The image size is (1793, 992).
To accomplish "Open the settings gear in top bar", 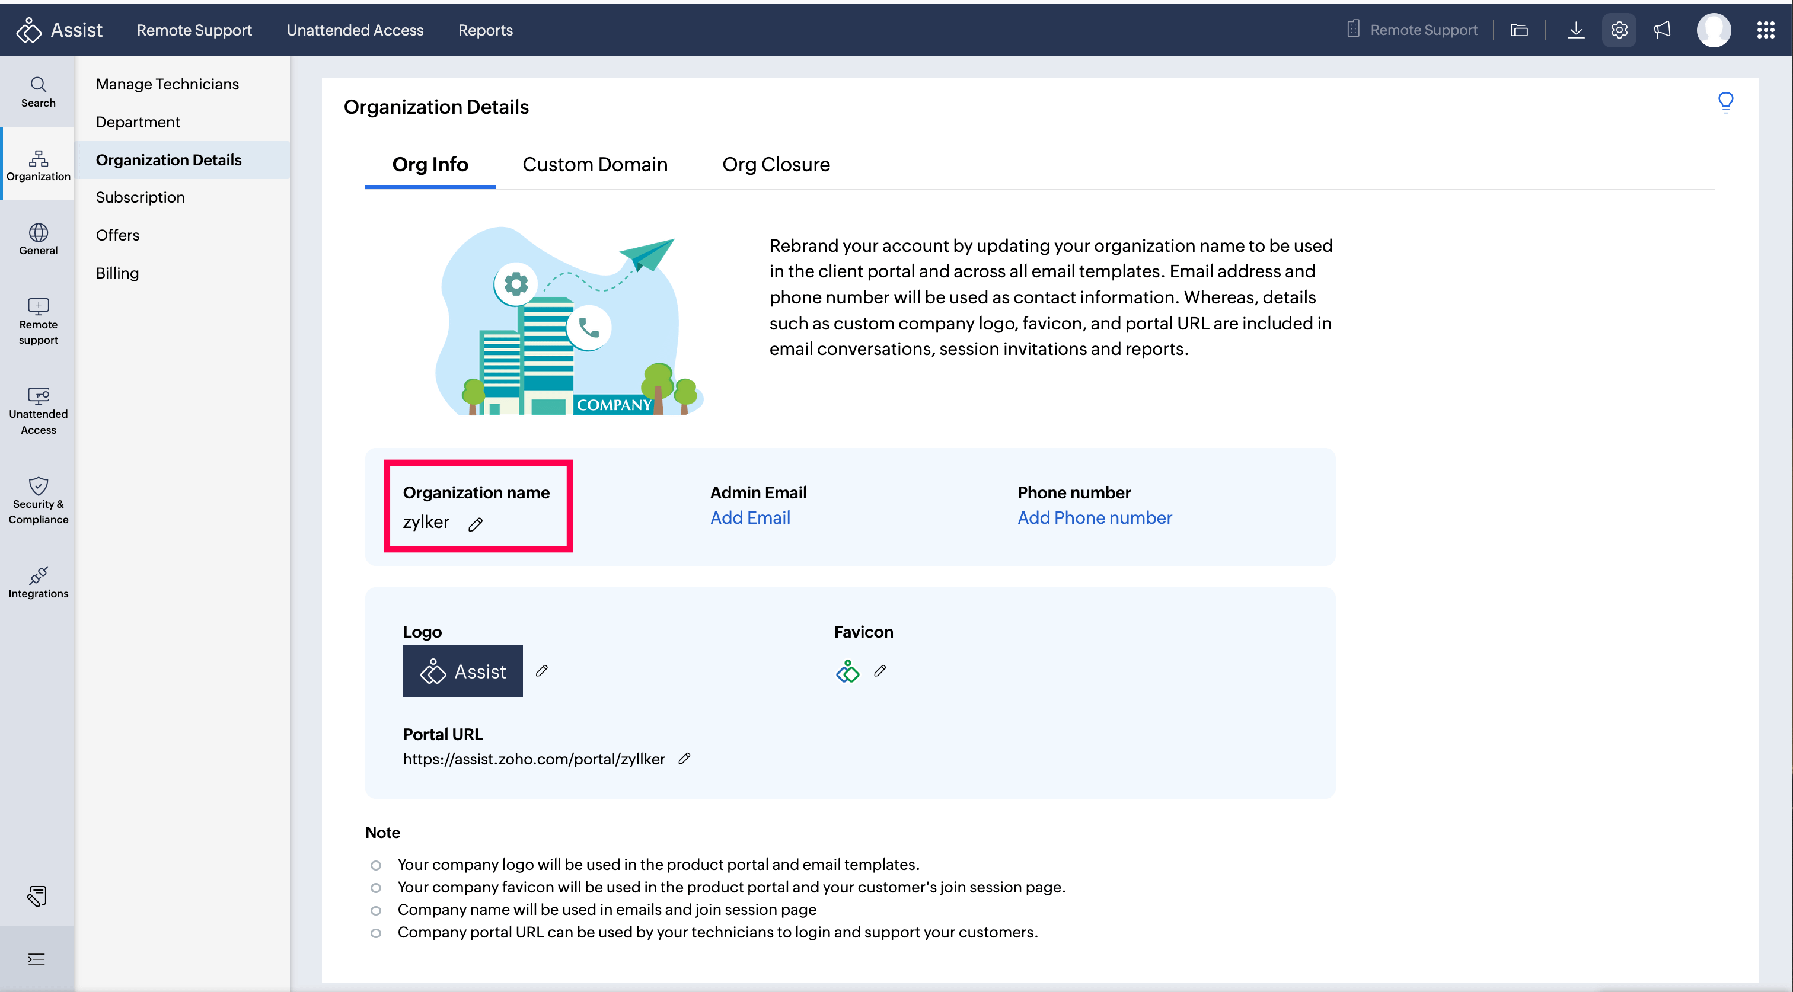I will 1618,30.
